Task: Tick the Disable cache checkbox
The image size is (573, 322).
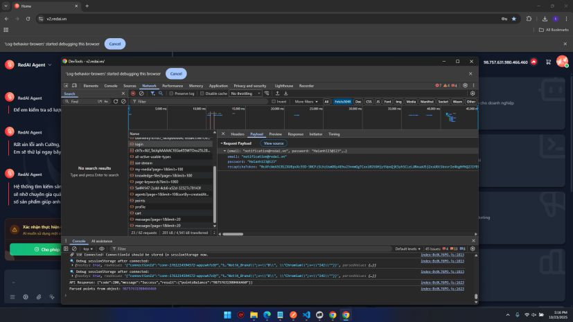Action: pyautogui.click(x=203, y=93)
